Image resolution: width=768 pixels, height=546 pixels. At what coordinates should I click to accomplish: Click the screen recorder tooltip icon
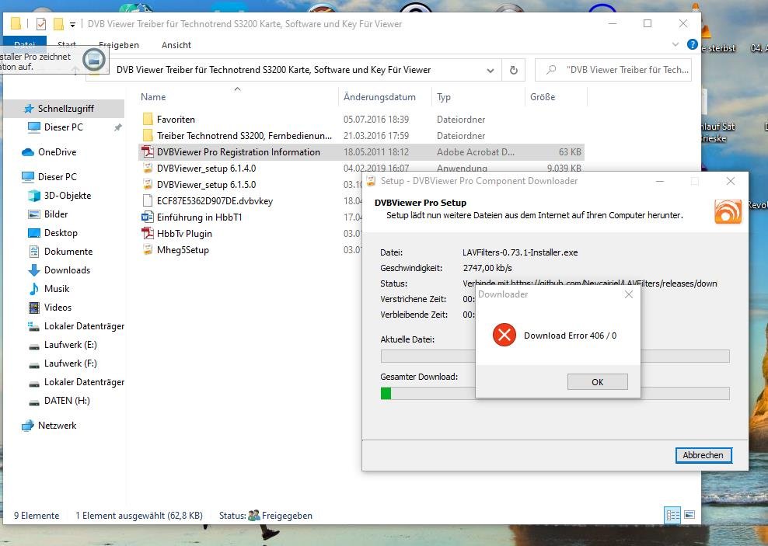(x=93, y=60)
